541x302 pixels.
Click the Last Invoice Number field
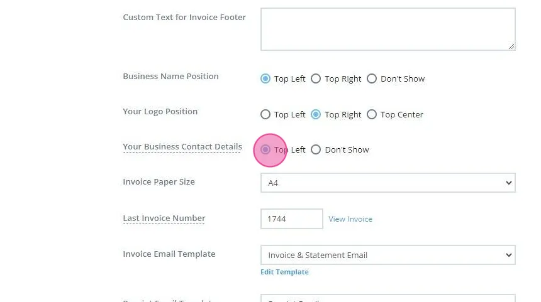[x=291, y=218]
